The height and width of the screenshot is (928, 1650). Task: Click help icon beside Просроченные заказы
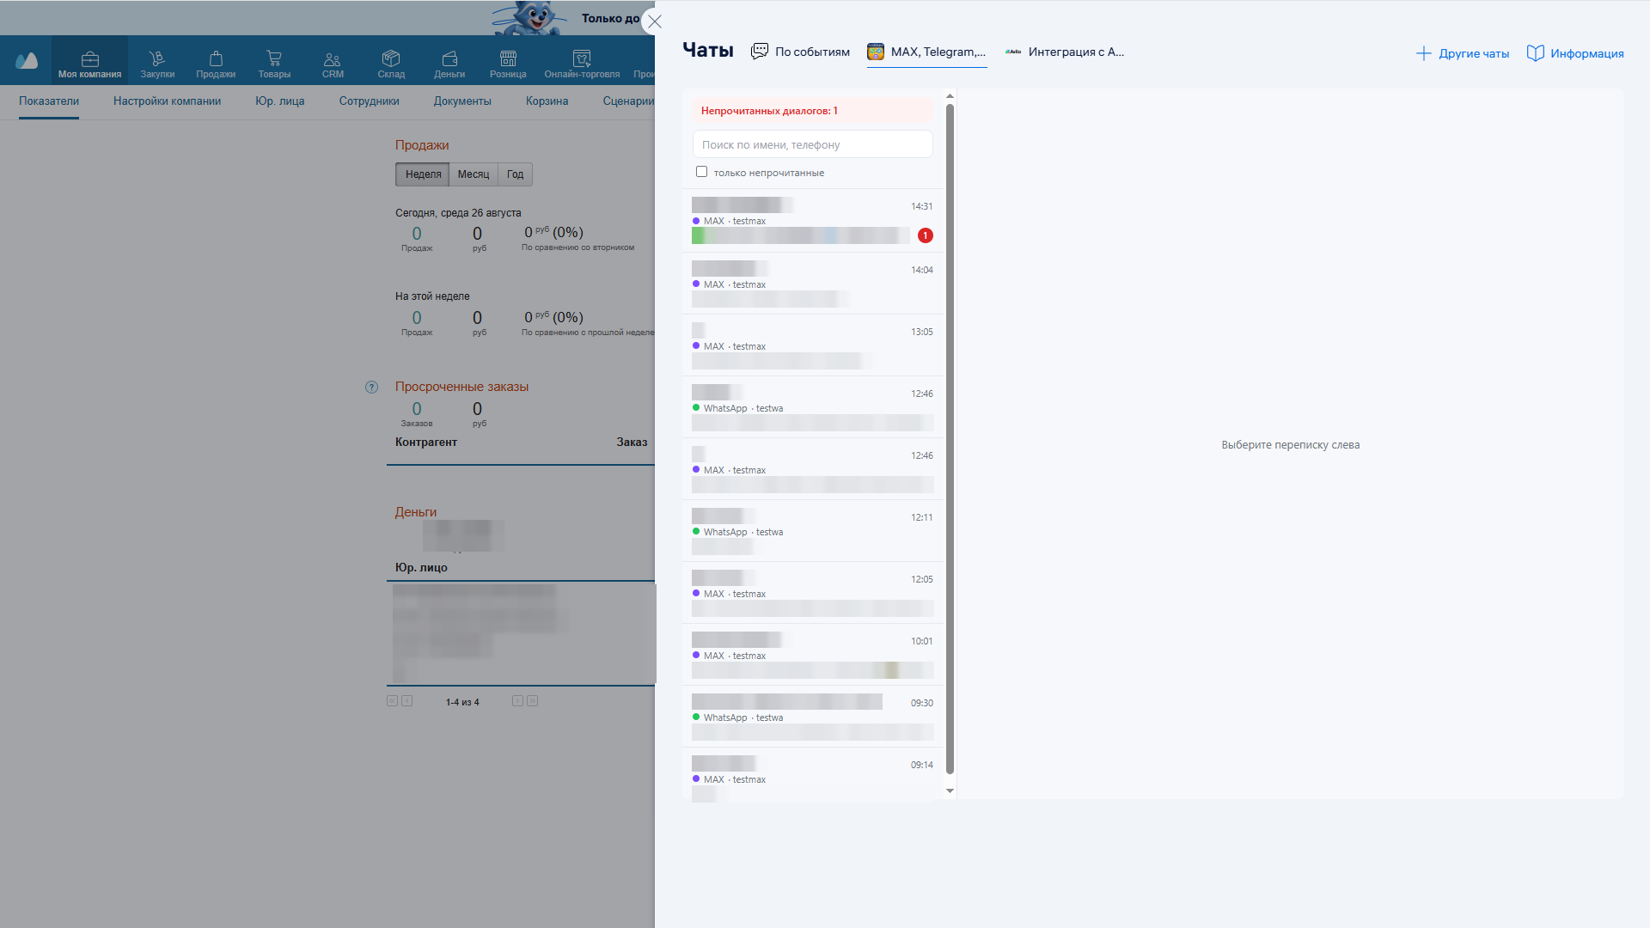click(371, 388)
